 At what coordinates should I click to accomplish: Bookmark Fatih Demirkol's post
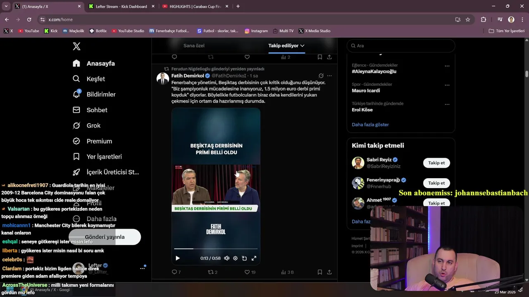click(320, 272)
